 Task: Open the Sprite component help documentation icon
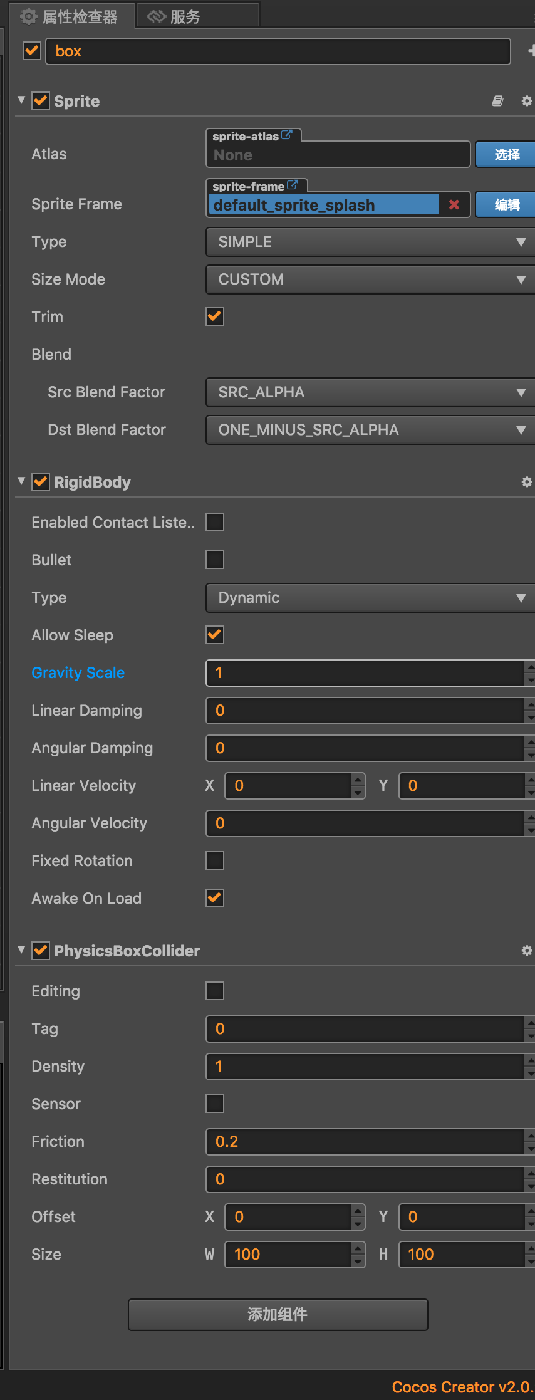coord(497,101)
